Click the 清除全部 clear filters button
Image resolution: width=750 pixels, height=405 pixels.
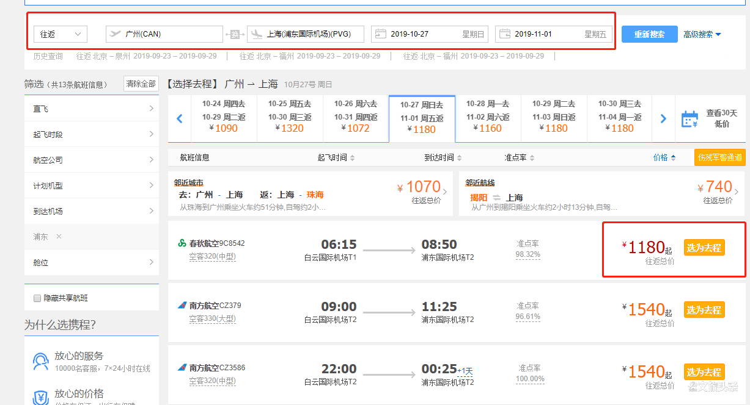click(x=141, y=84)
